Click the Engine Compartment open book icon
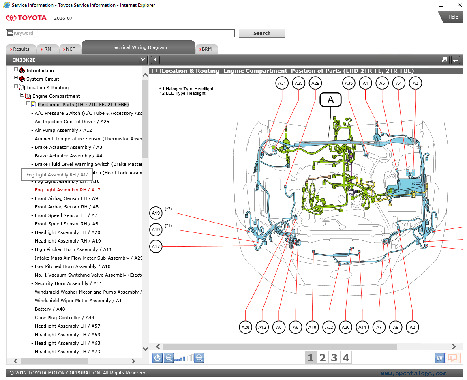The height and width of the screenshot is (380, 467). [x=28, y=96]
